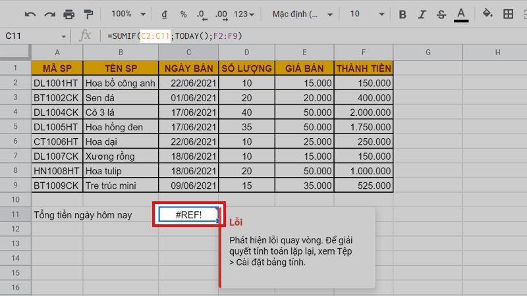Screen dimensions: 527x296
Task: Click the NGÀY BÁN header cell
Action: pyautogui.click(x=188, y=68)
